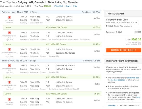Open the Need Help? link
This screenshot has width=142, height=109.
click(x=112, y=105)
